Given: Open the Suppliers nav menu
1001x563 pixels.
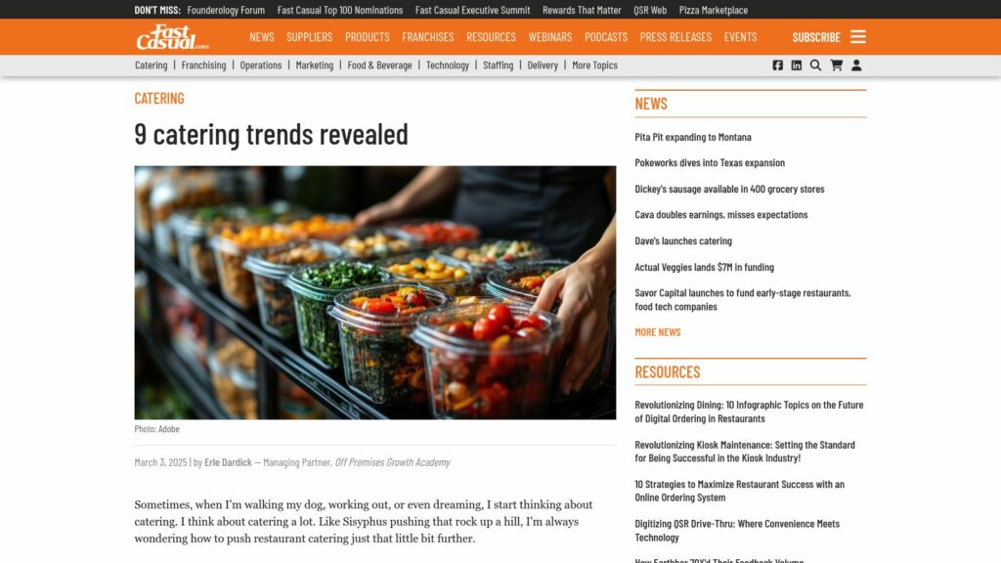Looking at the screenshot, I should pyautogui.click(x=309, y=37).
